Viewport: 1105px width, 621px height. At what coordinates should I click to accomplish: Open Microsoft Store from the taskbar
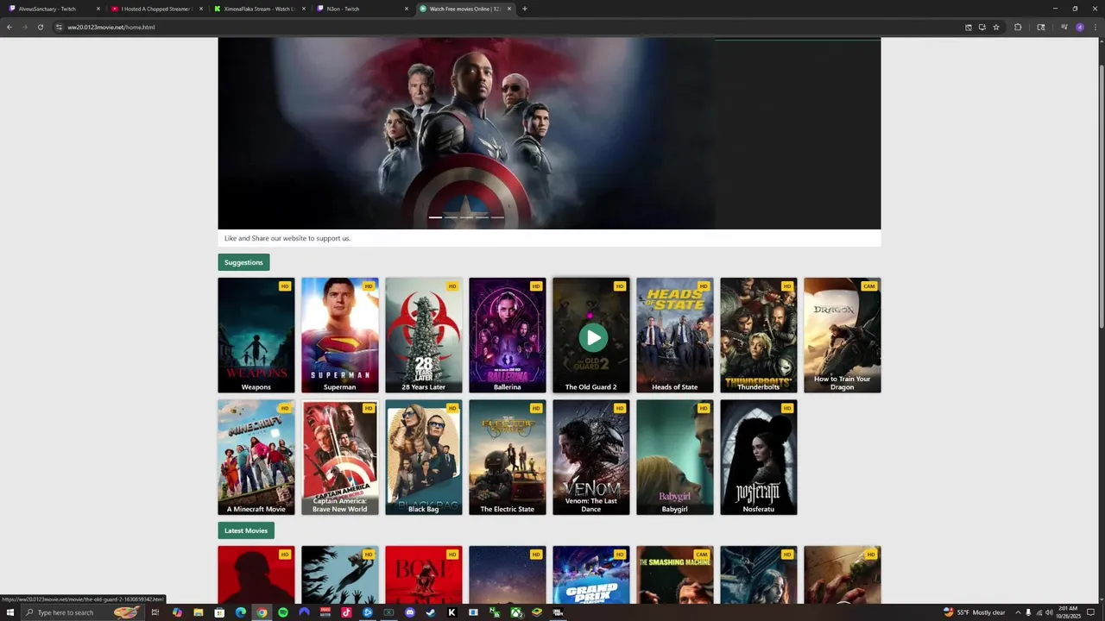[219, 612]
